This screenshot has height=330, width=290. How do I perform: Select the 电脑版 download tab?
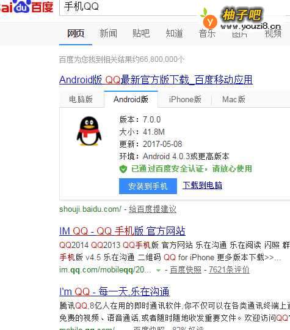point(81,99)
